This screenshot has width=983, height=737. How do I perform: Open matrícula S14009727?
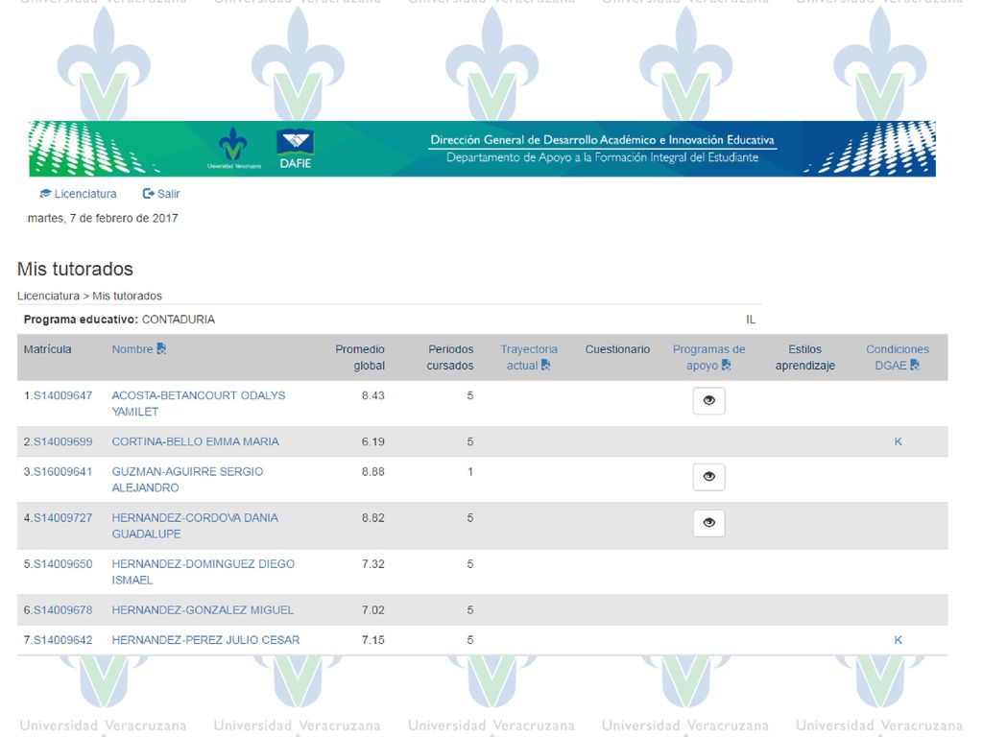pos(62,518)
